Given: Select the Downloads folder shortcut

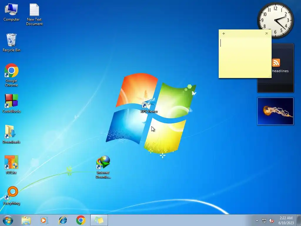Looking at the screenshot, I should click(x=11, y=134).
